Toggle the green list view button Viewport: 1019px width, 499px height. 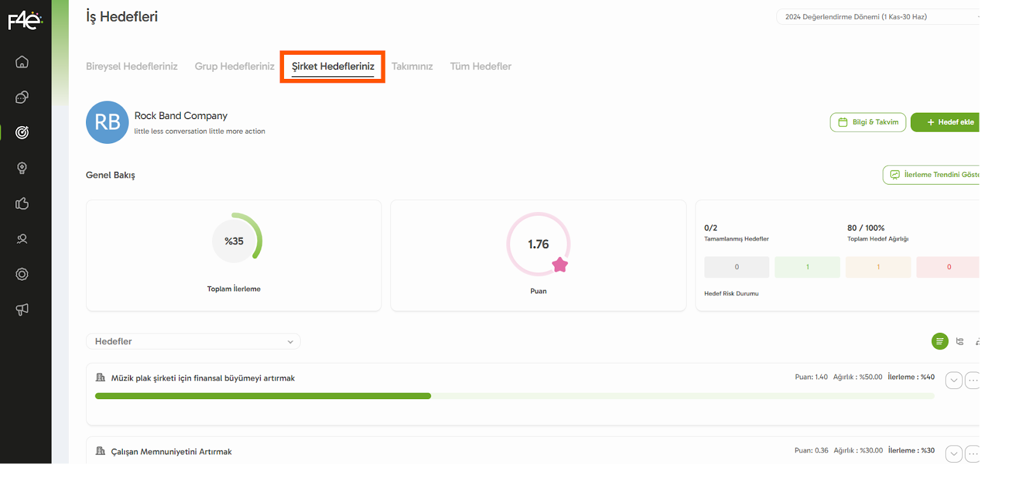[x=939, y=342]
